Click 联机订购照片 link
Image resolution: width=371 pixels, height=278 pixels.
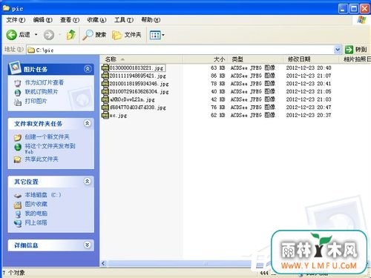click(x=42, y=92)
